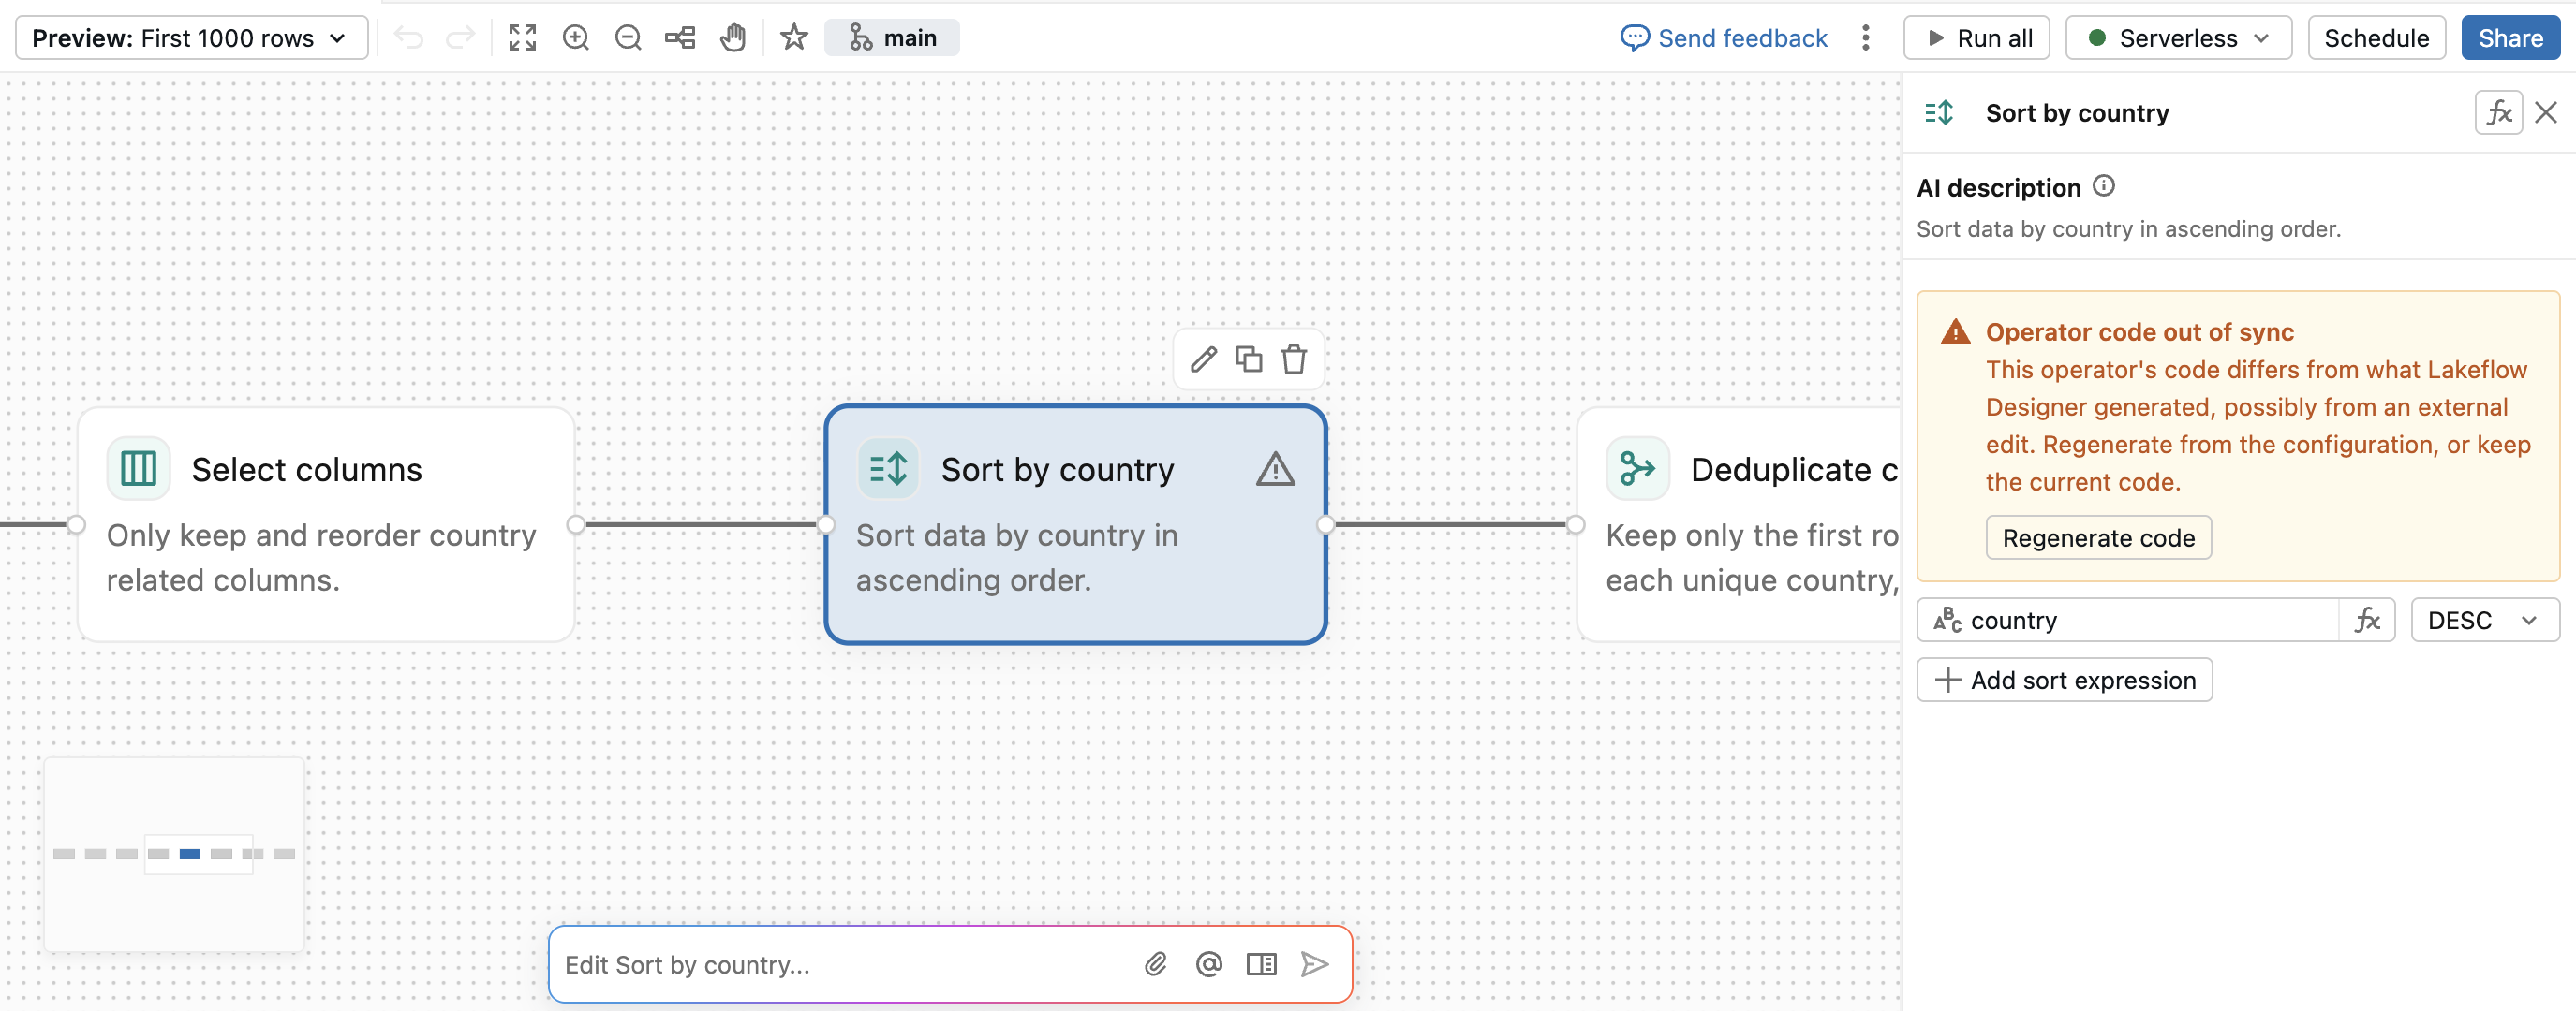Click the attach file paperclip icon
Viewport: 2576px width, 1011px height.
click(x=1156, y=964)
